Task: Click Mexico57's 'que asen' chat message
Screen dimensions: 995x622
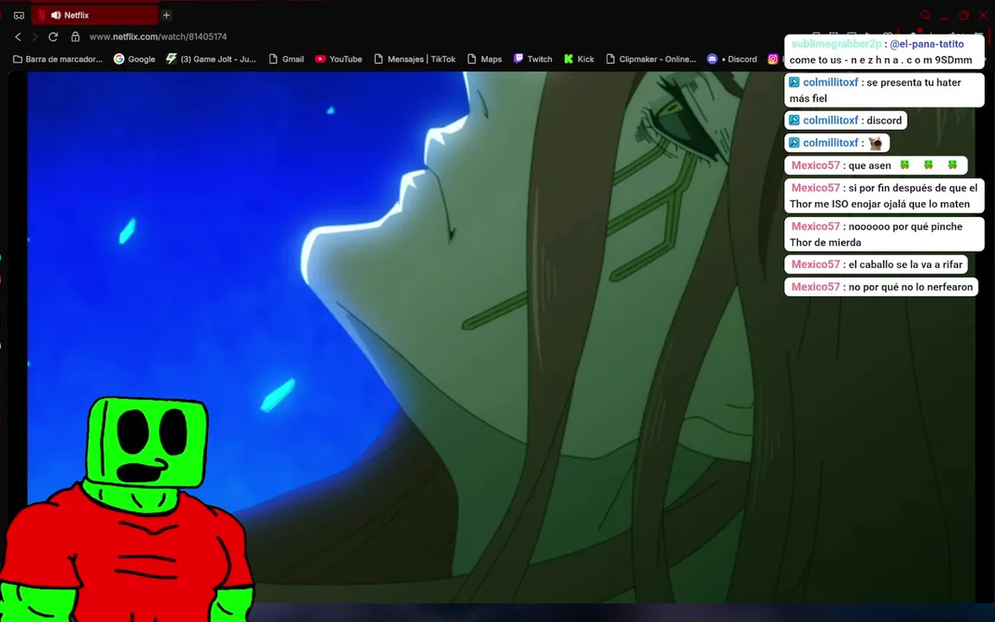Action: (x=876, y=165)
